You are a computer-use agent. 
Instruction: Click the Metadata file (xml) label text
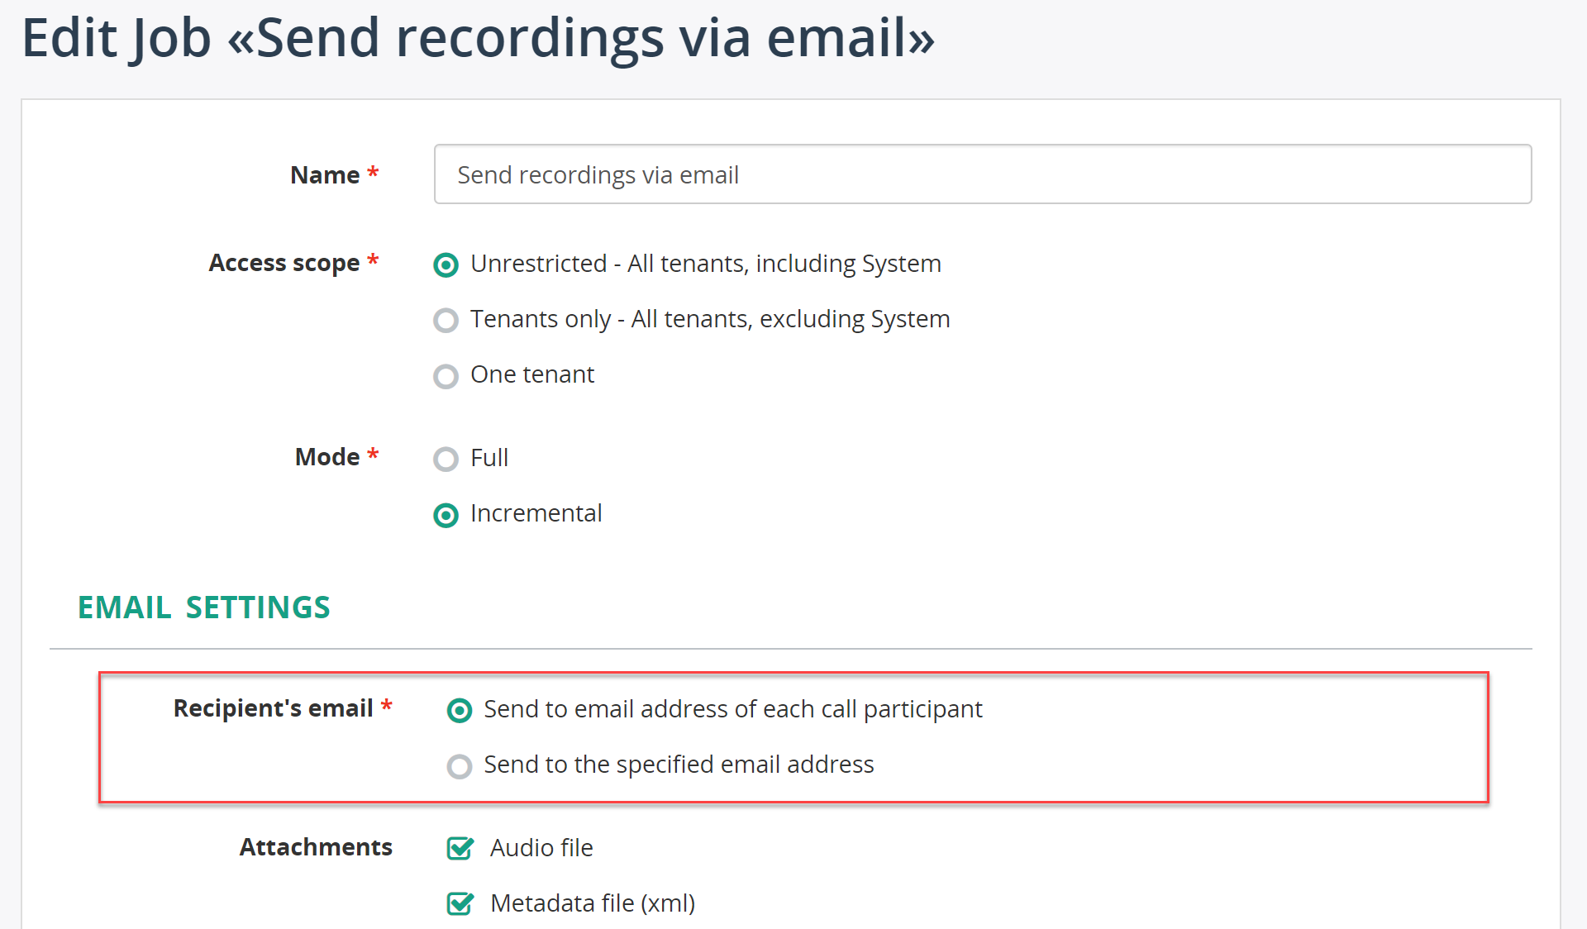pos(593,903)
